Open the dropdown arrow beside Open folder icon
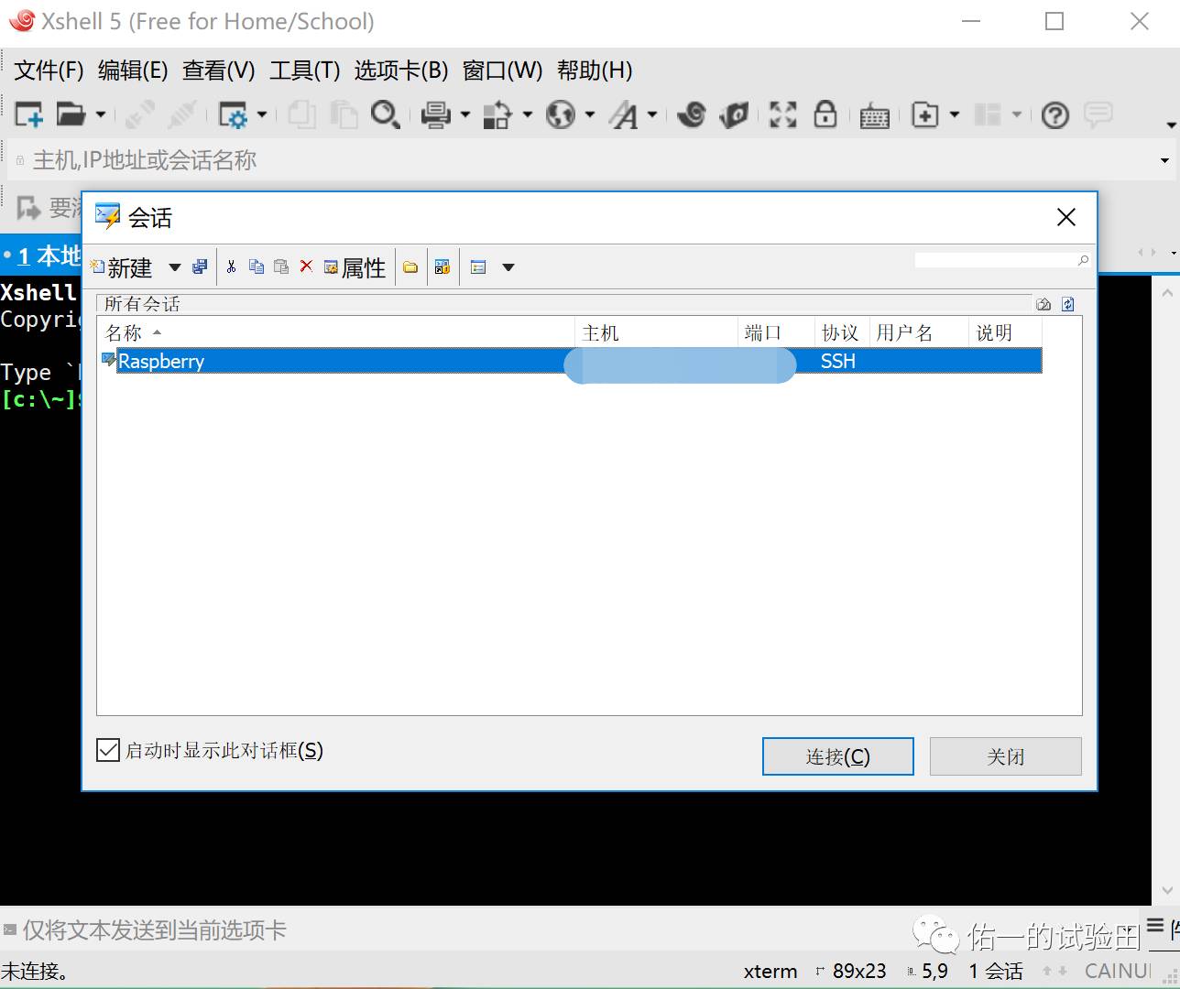 101,114
